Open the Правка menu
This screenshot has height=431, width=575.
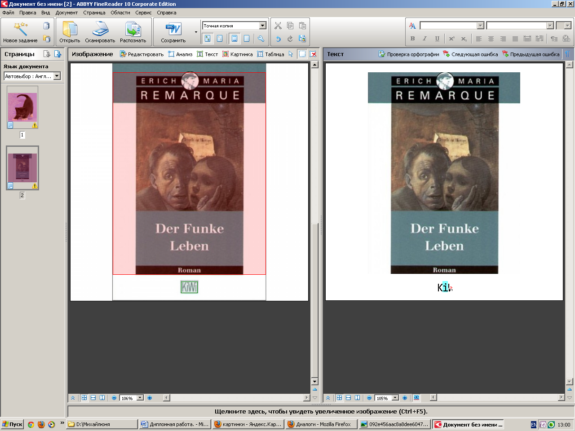(x=27, y=13)
